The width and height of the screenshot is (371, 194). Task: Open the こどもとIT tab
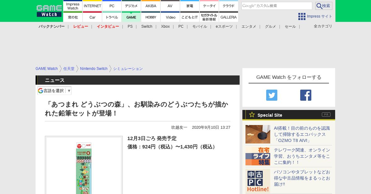click(190, 17)
